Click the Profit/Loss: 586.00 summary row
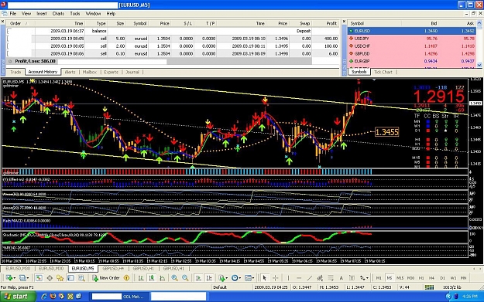Screen dimensions: 484x302 tap(159, 61)
